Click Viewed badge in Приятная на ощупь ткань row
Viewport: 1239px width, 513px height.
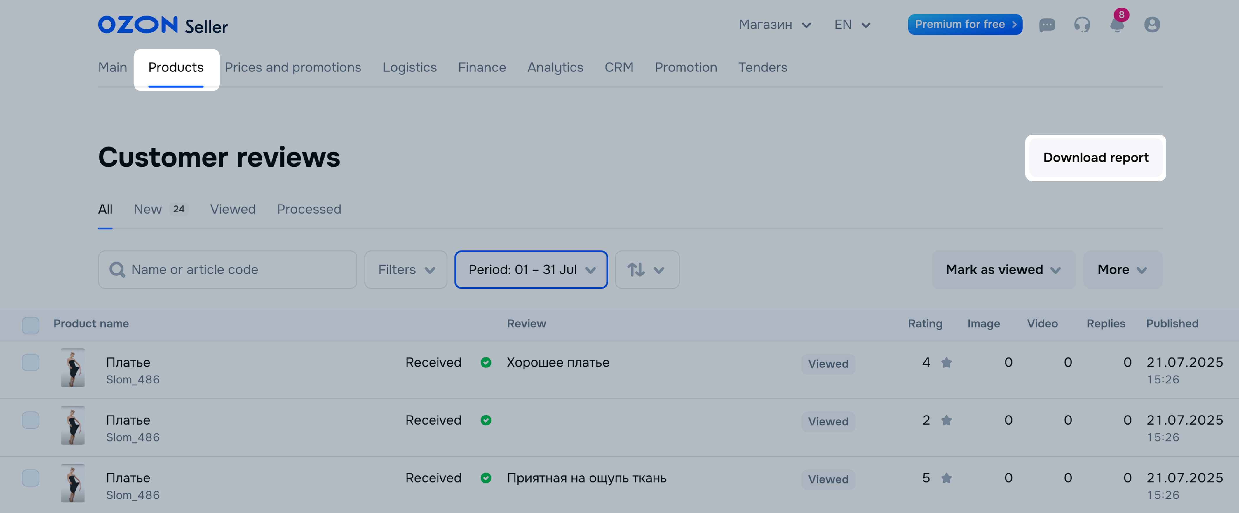tap(828, 479)
